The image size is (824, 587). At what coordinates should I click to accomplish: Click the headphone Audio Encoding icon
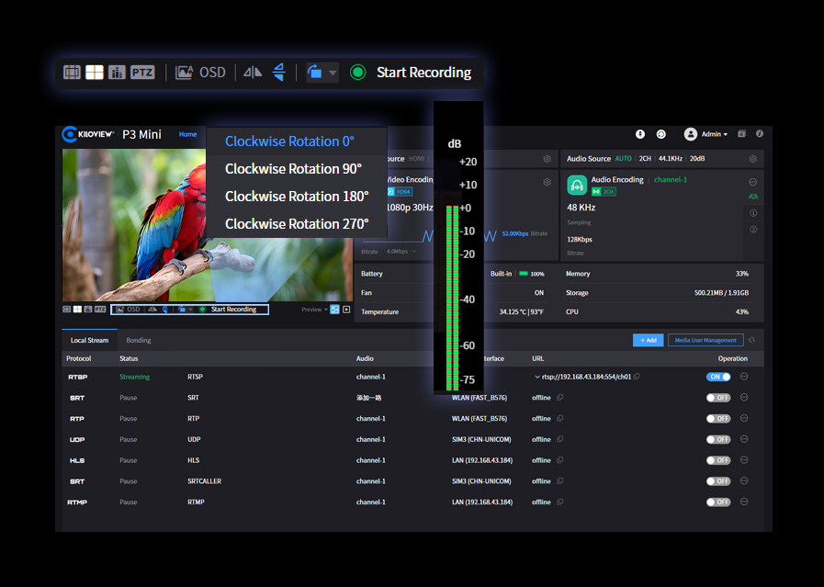pyautogui.click(x=578, y=185)
